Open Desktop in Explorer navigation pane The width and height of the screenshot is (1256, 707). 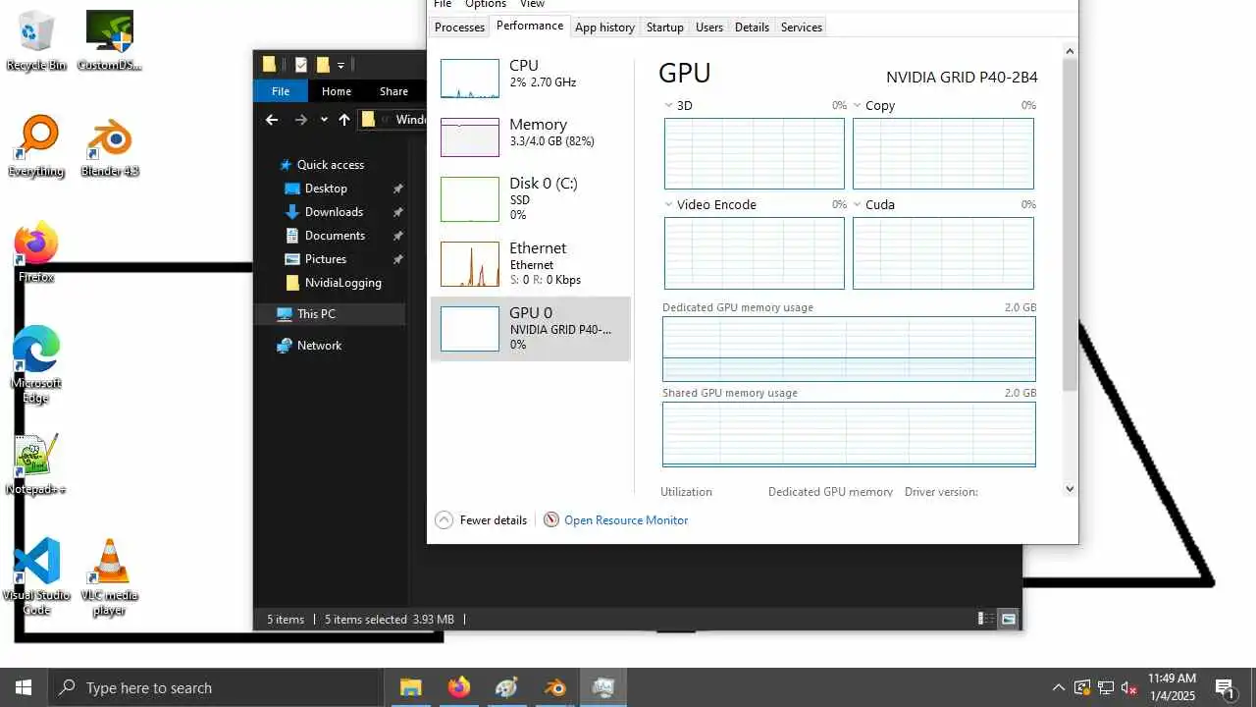[326, 189]
